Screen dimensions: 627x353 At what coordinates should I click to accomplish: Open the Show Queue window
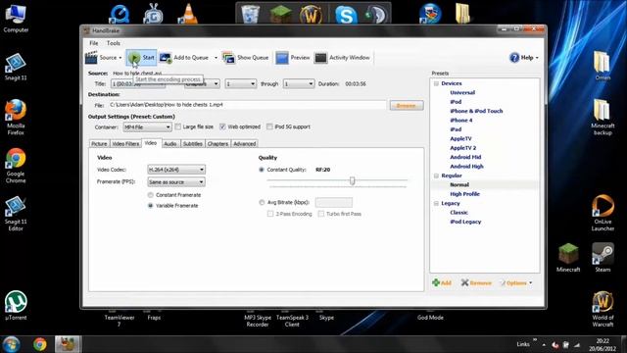pyautogui.click(x=246, y=58)
